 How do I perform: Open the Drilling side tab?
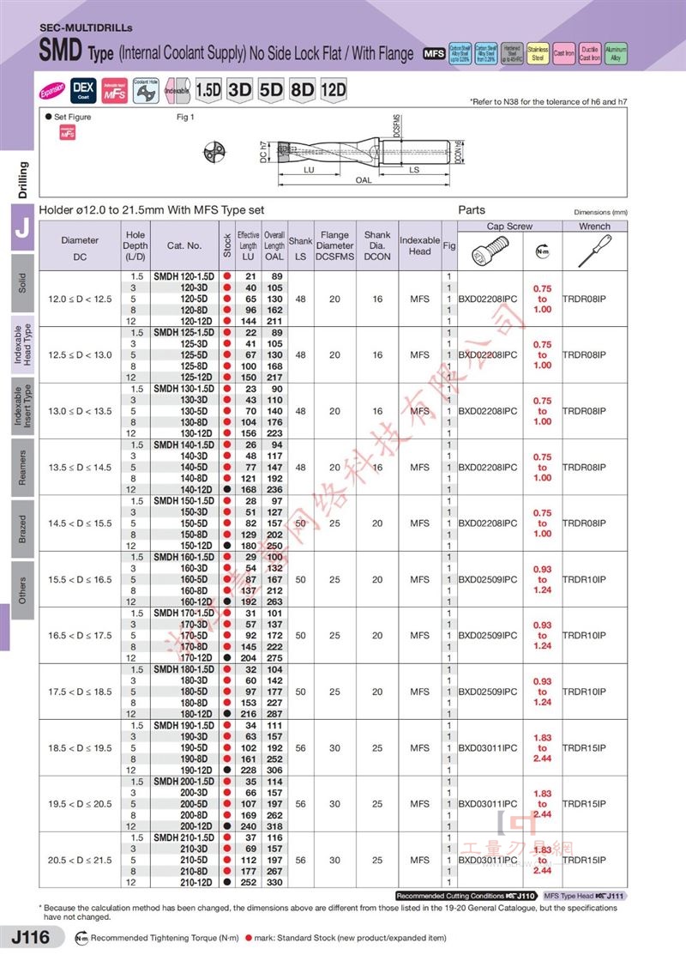click(22, 179)
